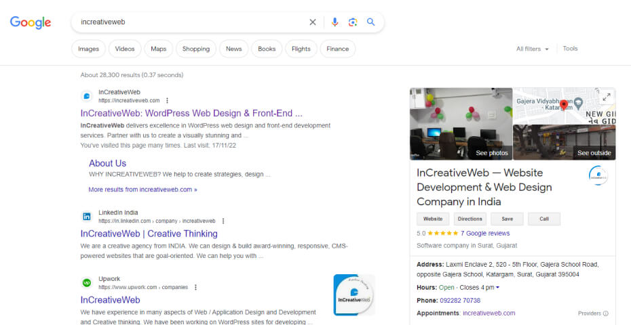The height and width of the screenshot is (325, 631).
Task: Switch to Videos filter tab
Action: pos(125,49)
